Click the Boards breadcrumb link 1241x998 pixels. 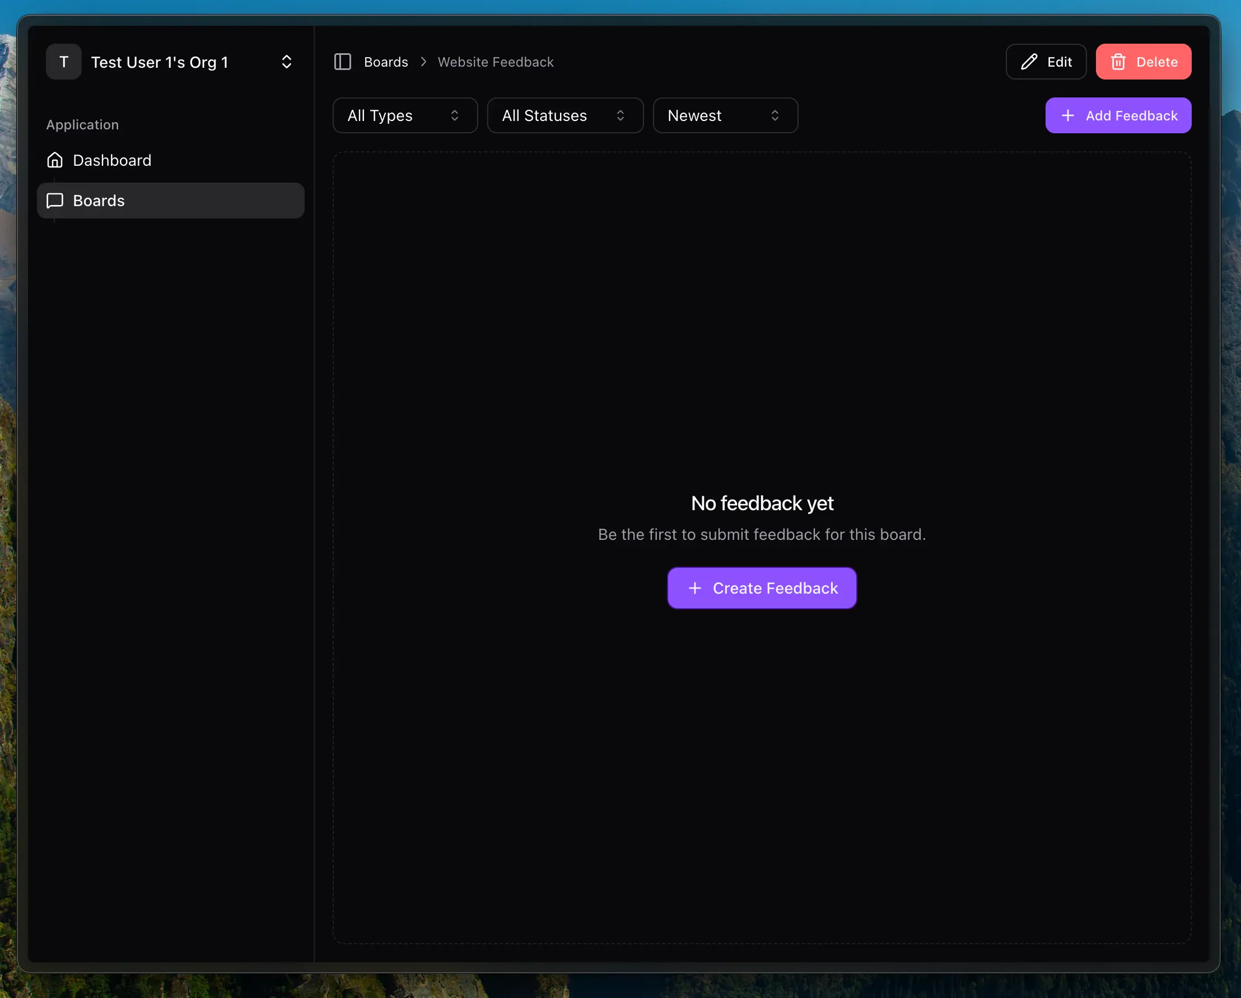coord(386,62)
